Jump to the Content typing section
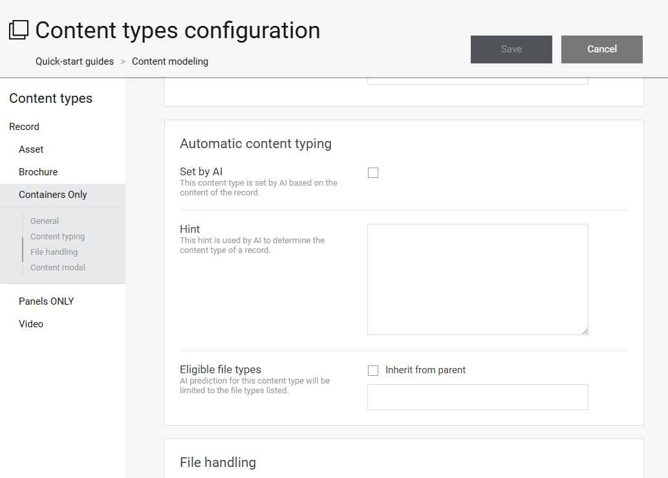This screenshot has height=478, width=668. pyautogui.click(x=58, y=237)
